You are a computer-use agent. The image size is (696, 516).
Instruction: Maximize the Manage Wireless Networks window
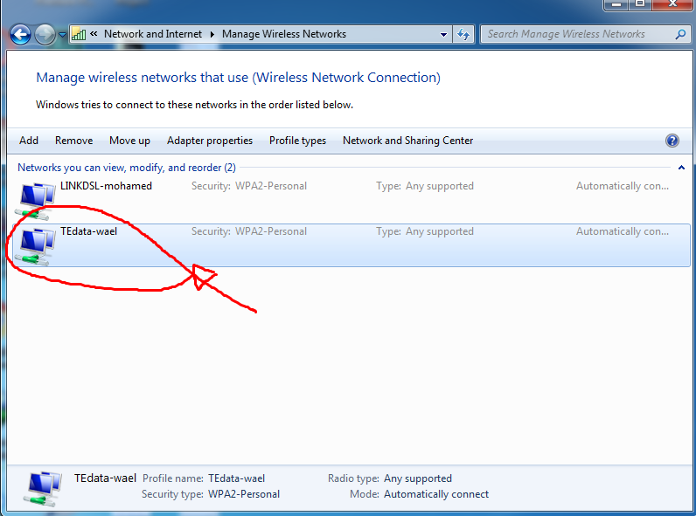[640, 3]
